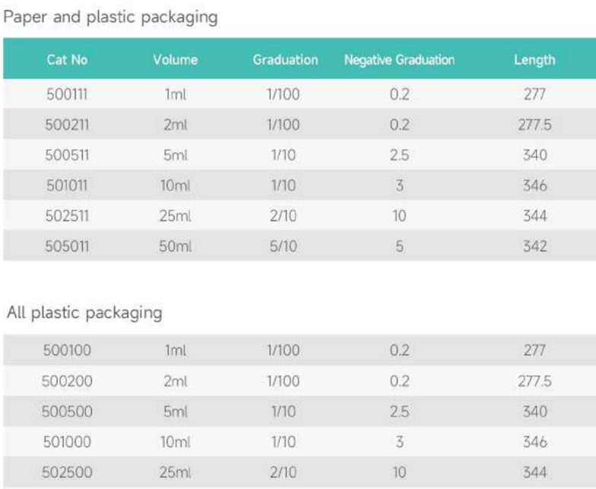The image size is (596, 489).
Task: Click the 50ml volume cell
Action: [175, 246]
